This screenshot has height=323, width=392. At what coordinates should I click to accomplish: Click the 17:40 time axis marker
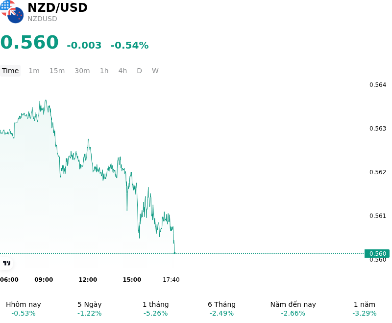(171, 280)
